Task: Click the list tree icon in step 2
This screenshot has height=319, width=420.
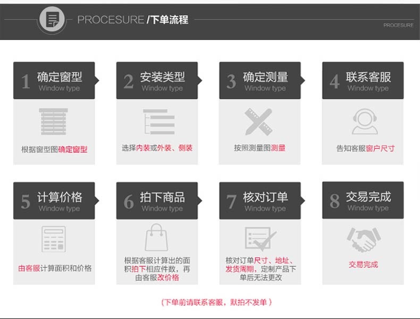Action: point(158,122)
